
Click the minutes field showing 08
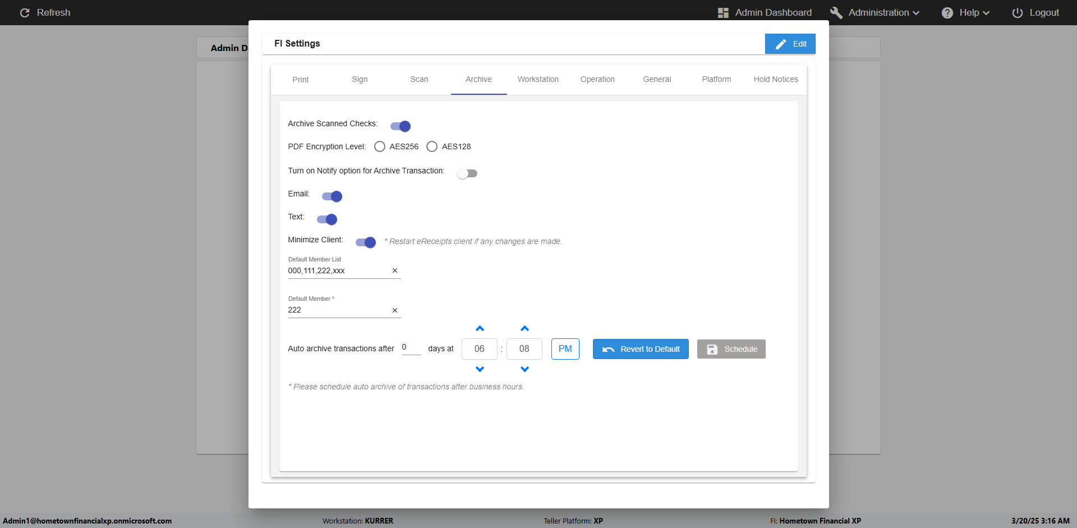524,349
